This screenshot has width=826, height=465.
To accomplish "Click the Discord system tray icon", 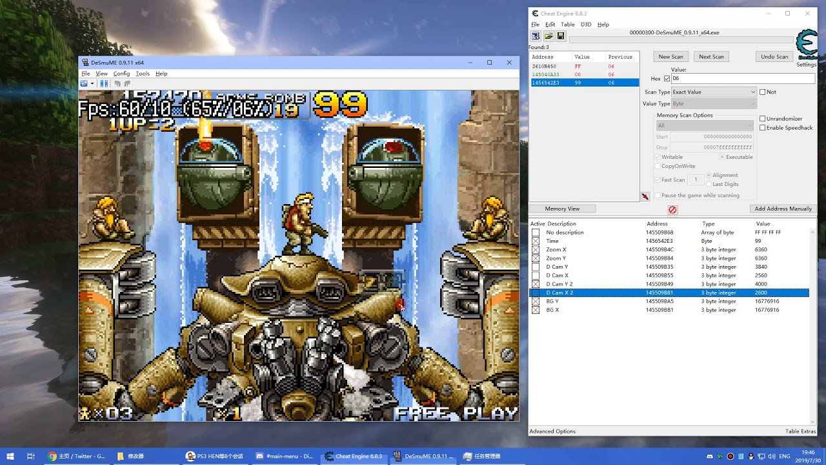I will point(710,457).
